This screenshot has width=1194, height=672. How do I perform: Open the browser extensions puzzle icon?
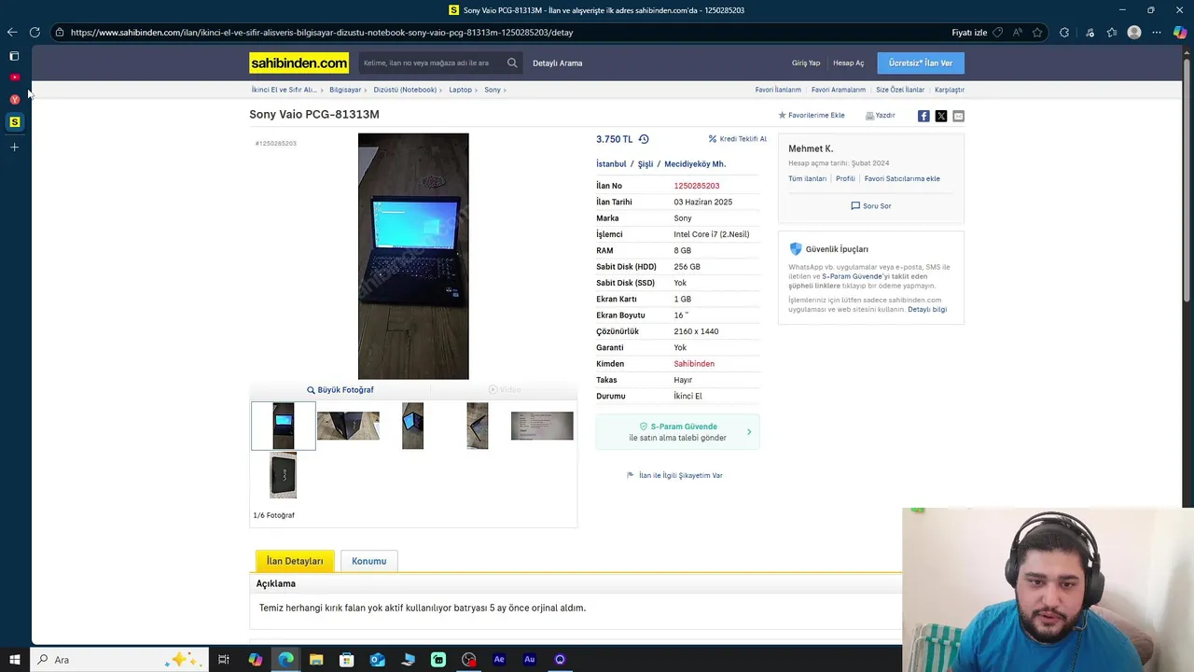1064,32
